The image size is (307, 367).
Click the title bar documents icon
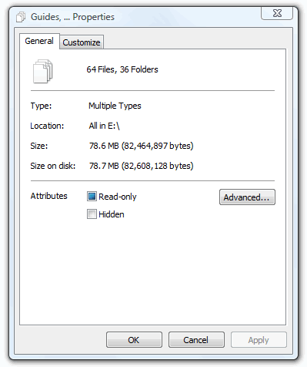click(21, 17)
